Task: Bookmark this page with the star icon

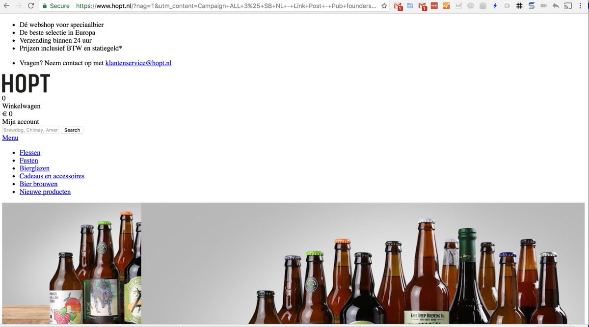Action: click(x=384, y=6)
